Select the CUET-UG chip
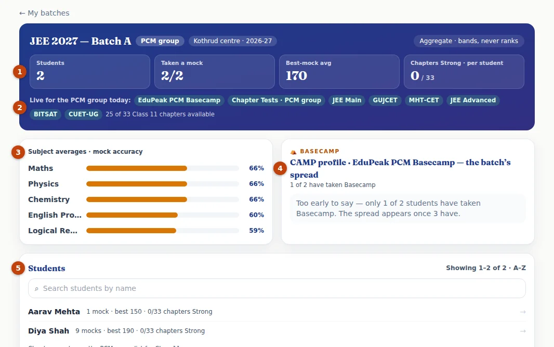Image resolution: width=554 pixels, height=347 pixels. tap(83, 114)
